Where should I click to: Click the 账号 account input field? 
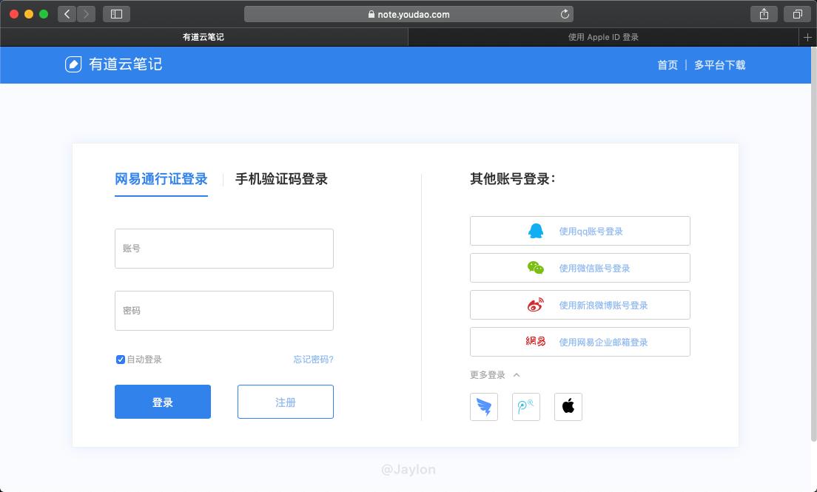coord(223,249)
